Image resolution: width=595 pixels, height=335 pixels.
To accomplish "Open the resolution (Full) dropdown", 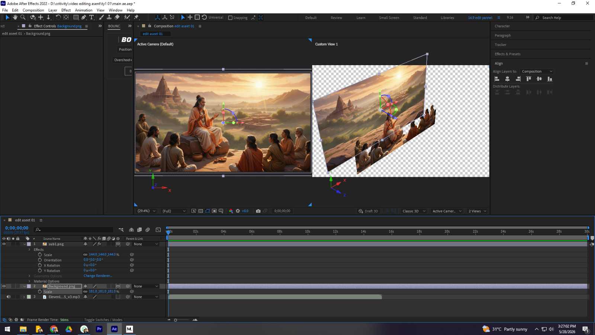I will click(x=174, y=211).
